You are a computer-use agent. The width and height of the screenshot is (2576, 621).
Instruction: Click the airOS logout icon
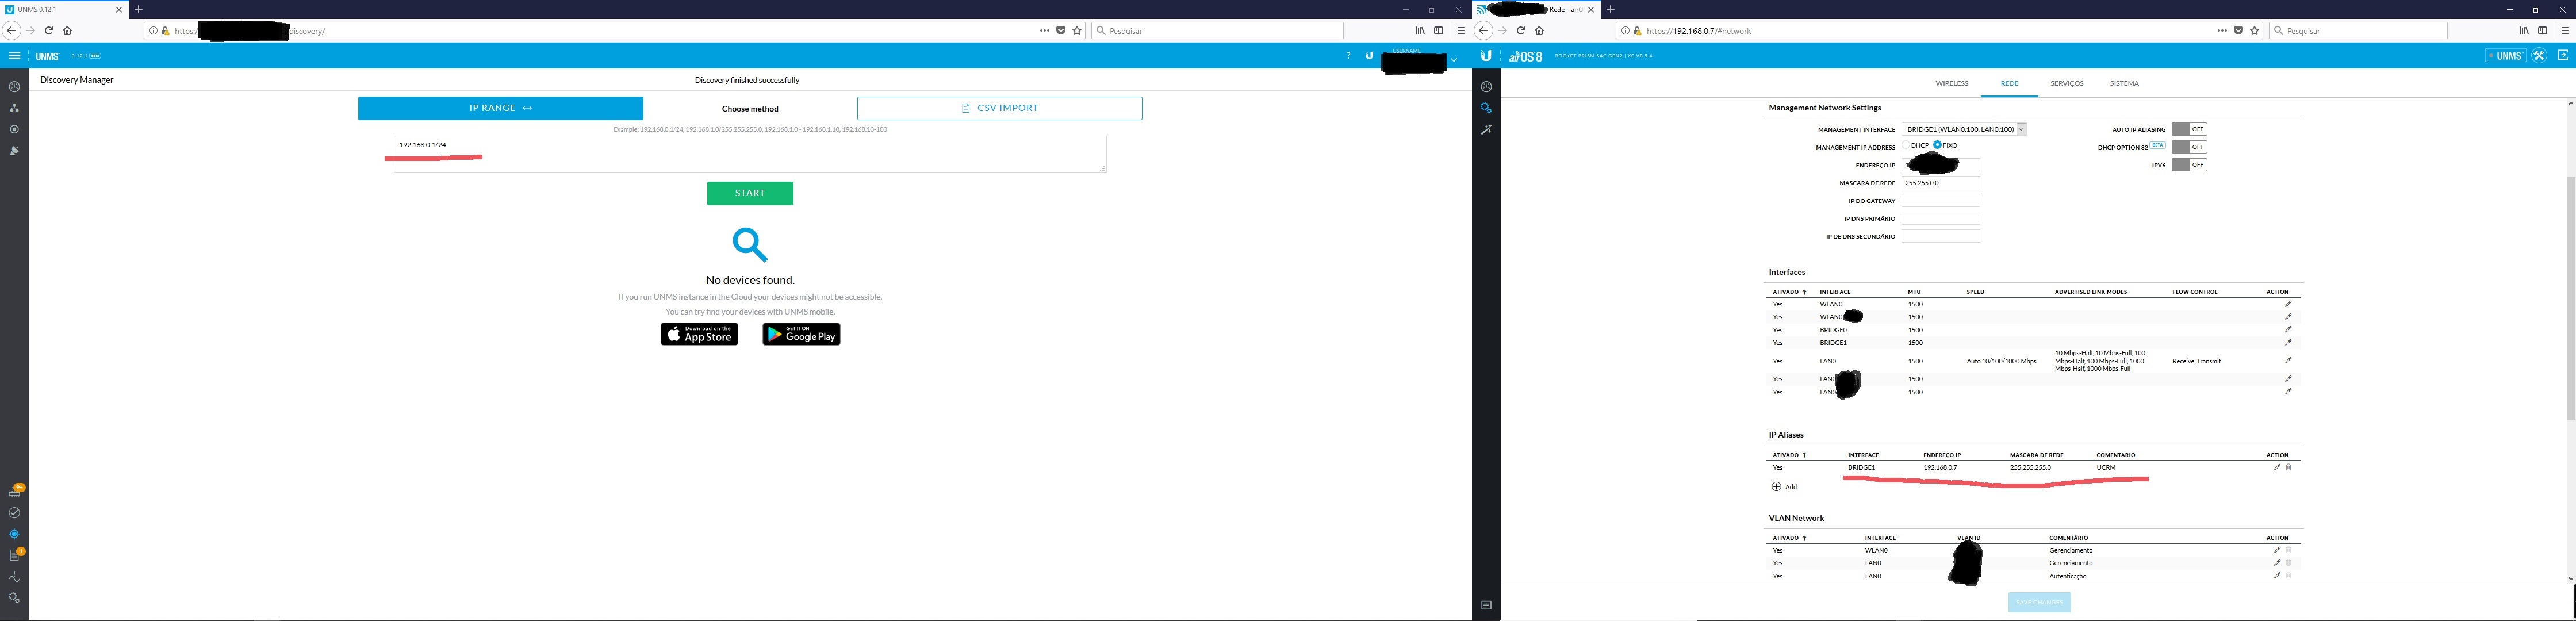2562,56
